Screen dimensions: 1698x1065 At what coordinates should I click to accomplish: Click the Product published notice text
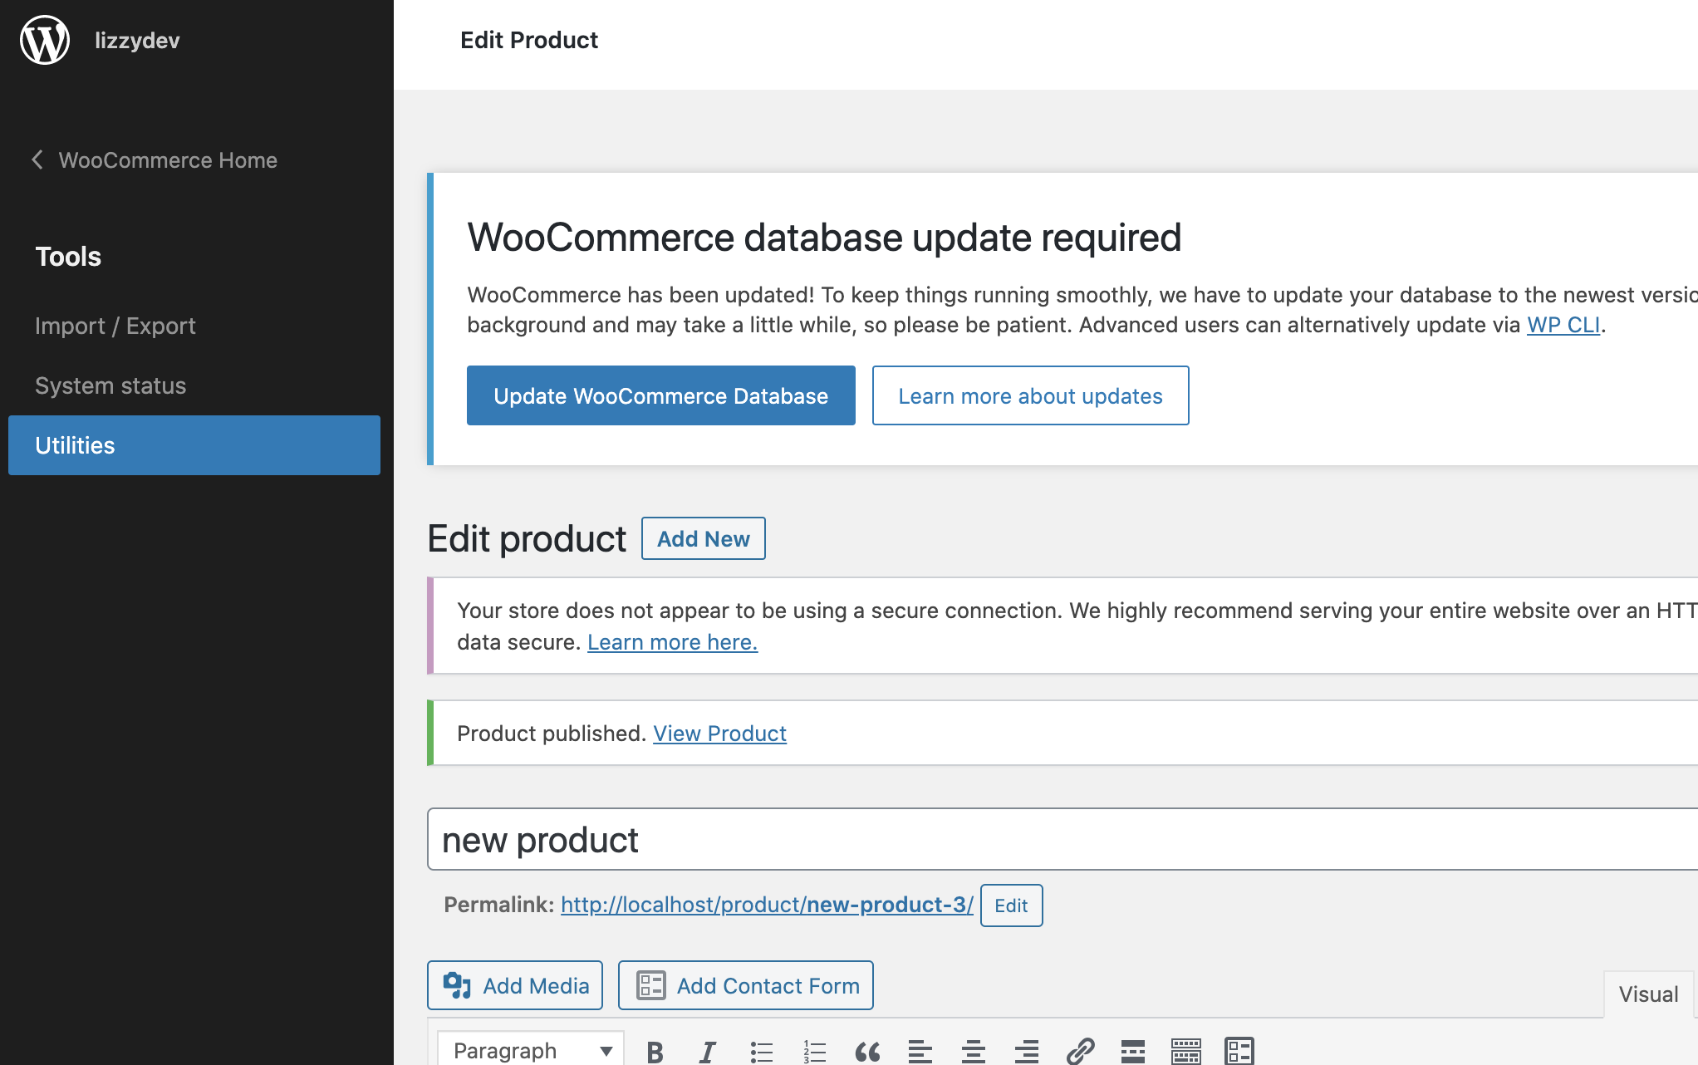(x=552, y=734)
